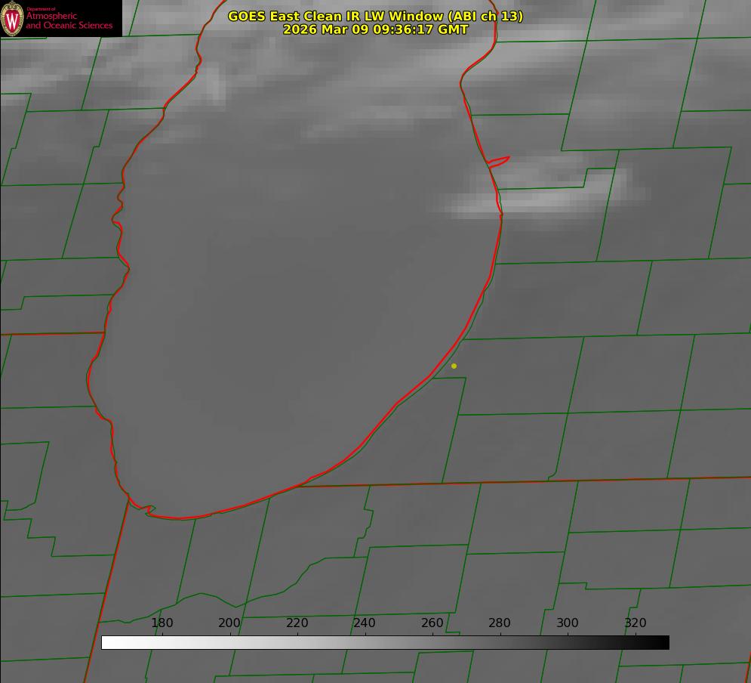751x683 pixels.
Task: Select the 220 colorbar tick label
Action: tap(297, 623)
